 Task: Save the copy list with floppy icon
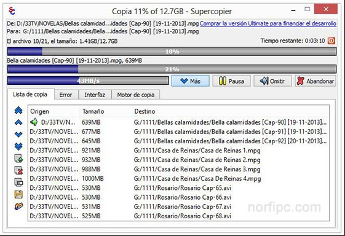[x=18, y=194]
